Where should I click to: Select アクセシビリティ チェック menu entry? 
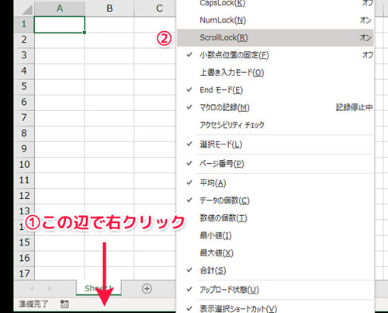click(275, 125)
